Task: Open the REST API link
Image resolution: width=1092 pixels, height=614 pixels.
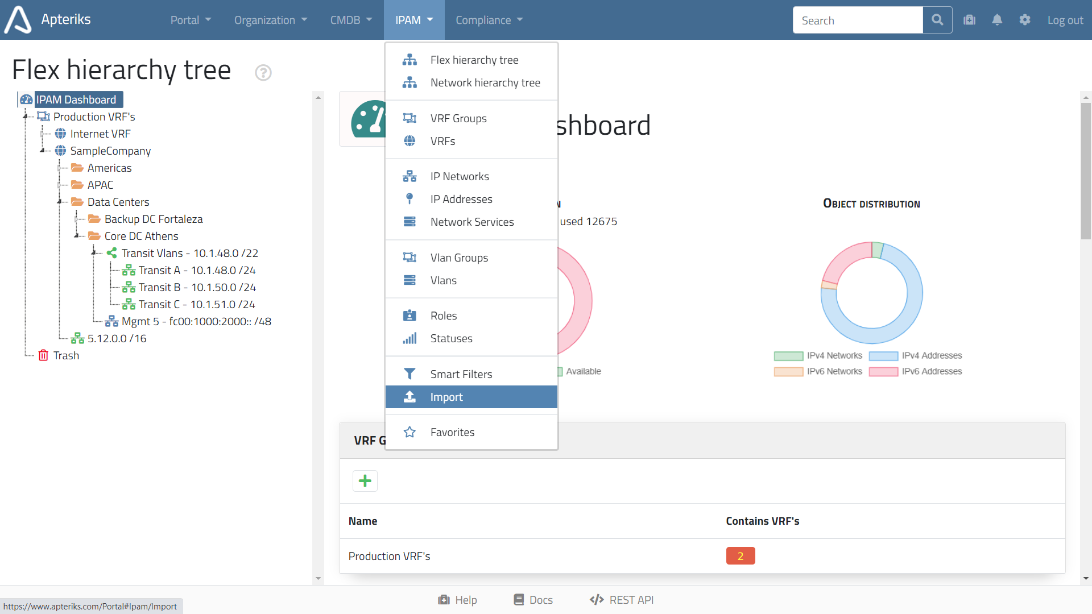Action: point(622,600)
